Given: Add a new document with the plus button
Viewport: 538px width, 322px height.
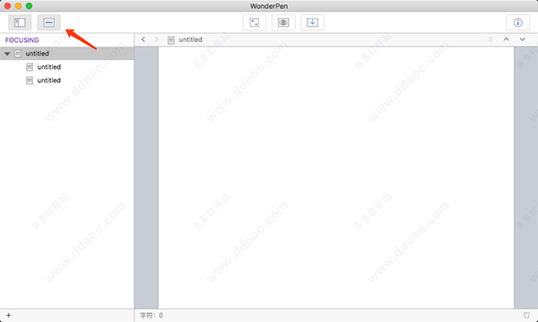Looking at the screenshot, I should coord(9,315).
